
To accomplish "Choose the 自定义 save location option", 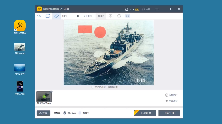I will pos(80,113).
